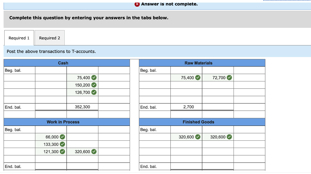Viewport: 311px width, 174px height.
Task: Click the green check next to Cash 75,400
Action: (94, 78)
